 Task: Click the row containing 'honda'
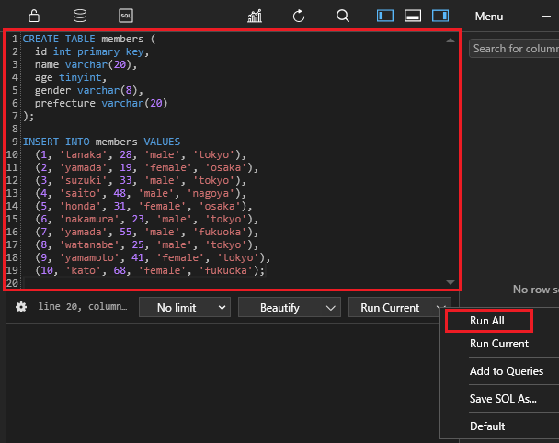point(143,206)
